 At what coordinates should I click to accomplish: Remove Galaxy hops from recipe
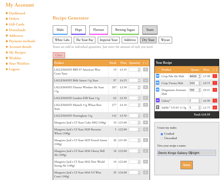pos(215,101)
